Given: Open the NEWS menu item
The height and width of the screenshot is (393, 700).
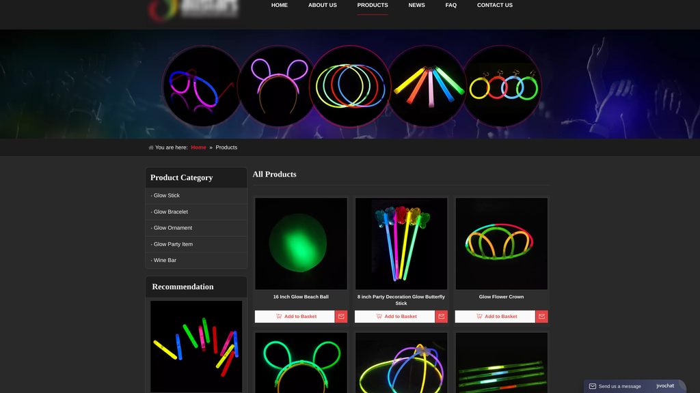Looking at the screenshot, I should pos(416,5).
